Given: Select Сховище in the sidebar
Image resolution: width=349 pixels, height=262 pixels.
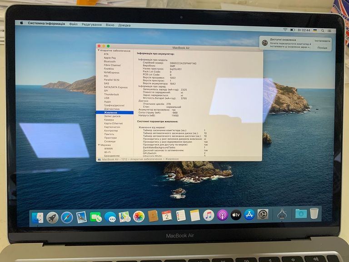Looking at the screenshot, I should [x=110, y=141].
